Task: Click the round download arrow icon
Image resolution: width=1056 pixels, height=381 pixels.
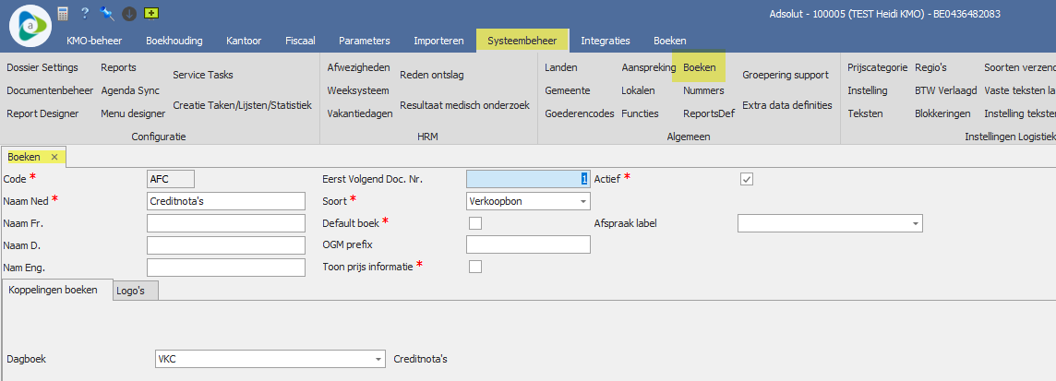Action: click(129, 13)
